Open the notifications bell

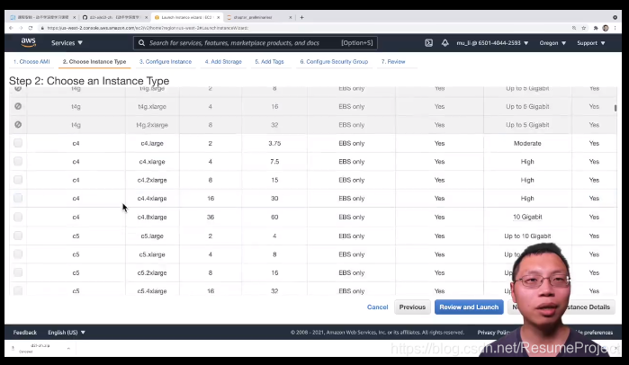(445, 43)
